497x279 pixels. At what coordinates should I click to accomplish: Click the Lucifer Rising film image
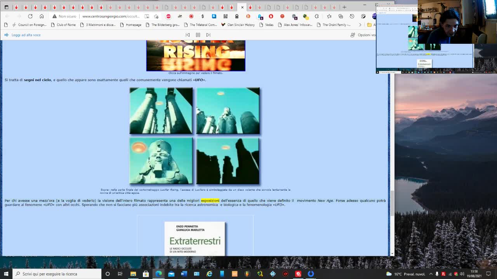pyautogui.click(x=196, y=55)
